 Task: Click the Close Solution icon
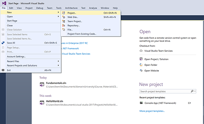click(3, 30)
